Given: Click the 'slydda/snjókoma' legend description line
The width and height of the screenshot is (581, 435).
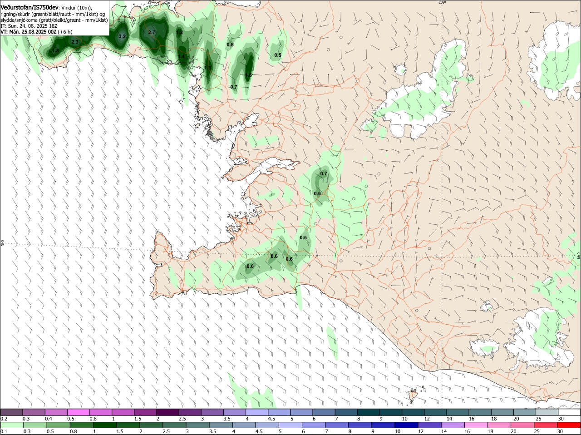Looking at the screenshot, I should (x=54, y=20).
